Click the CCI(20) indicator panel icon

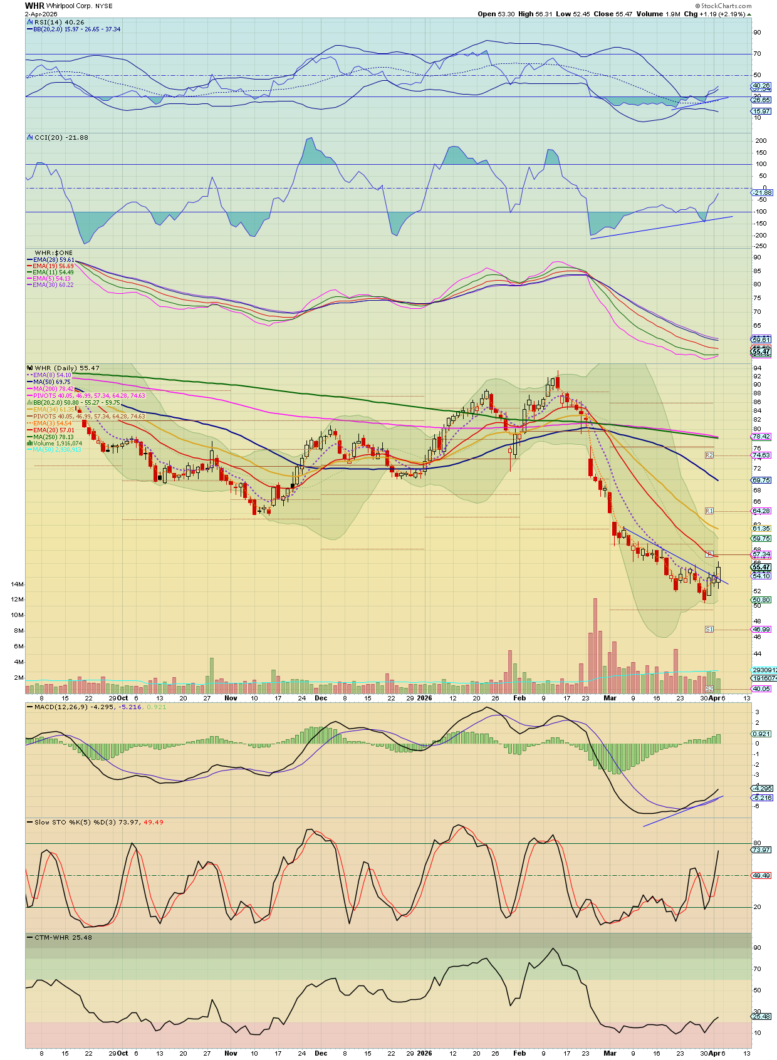click(29, 137)
